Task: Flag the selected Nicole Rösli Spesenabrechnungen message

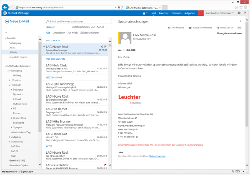Action: tap(105, 46)
